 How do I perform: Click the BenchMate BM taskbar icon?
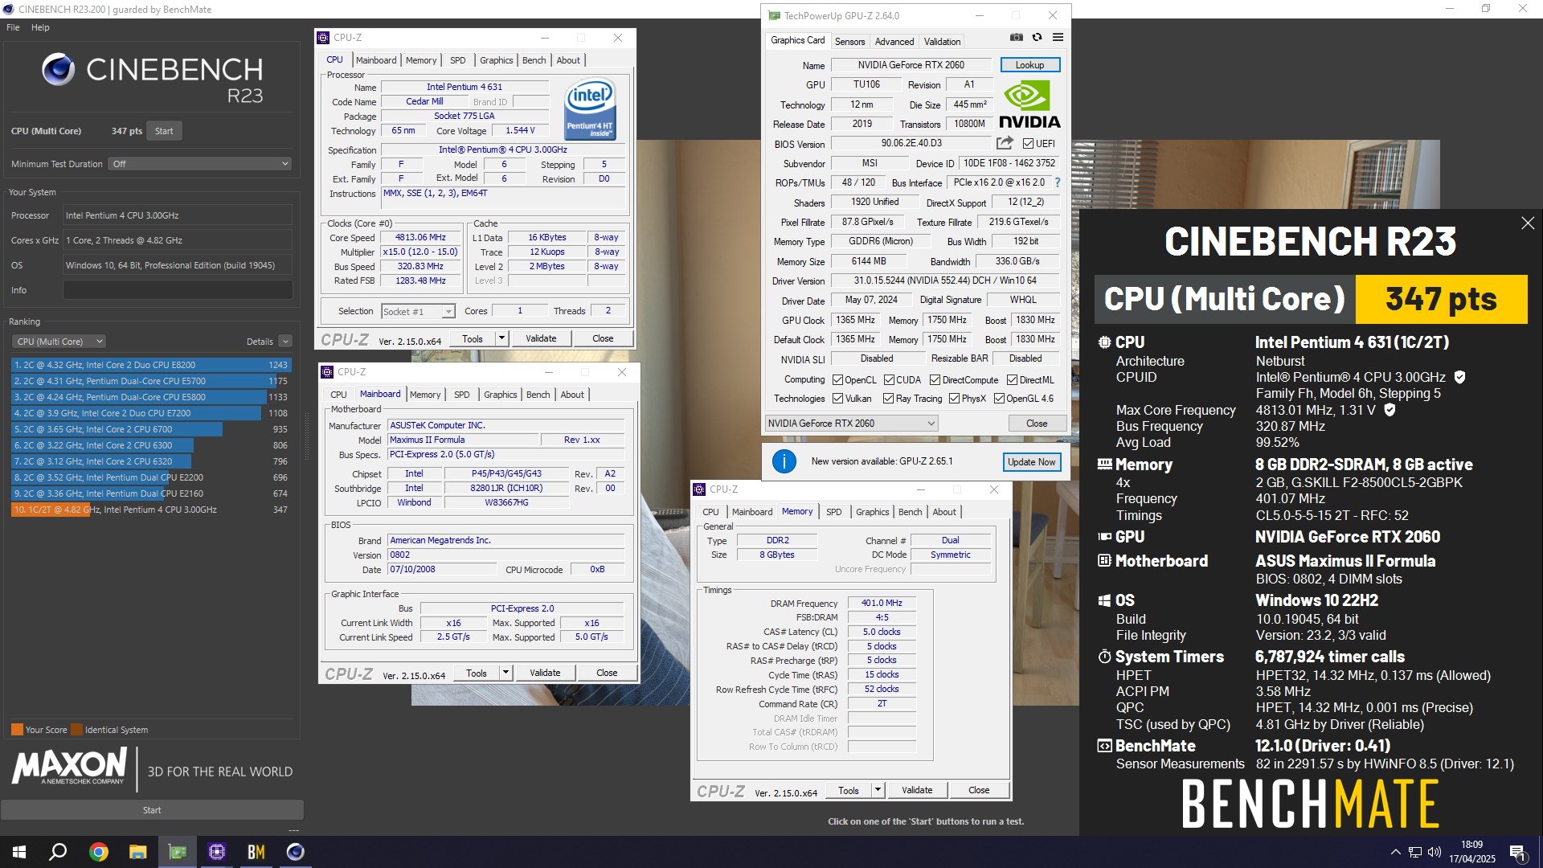(x=256, y=852)
